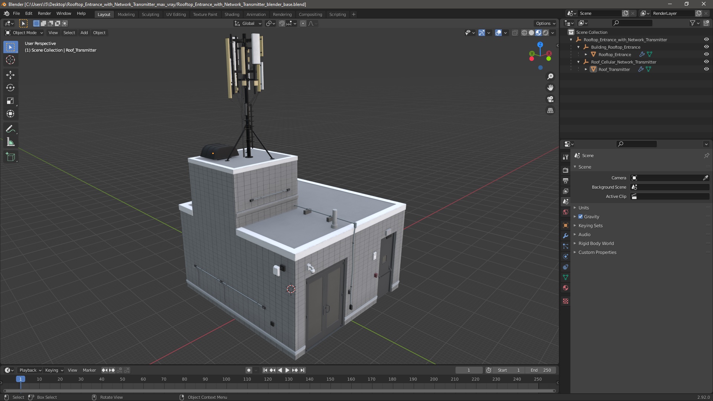The image size is (713, 401).
Task: Toggle X-ray display
Action: pyautogui.click(x=515, y=33)
